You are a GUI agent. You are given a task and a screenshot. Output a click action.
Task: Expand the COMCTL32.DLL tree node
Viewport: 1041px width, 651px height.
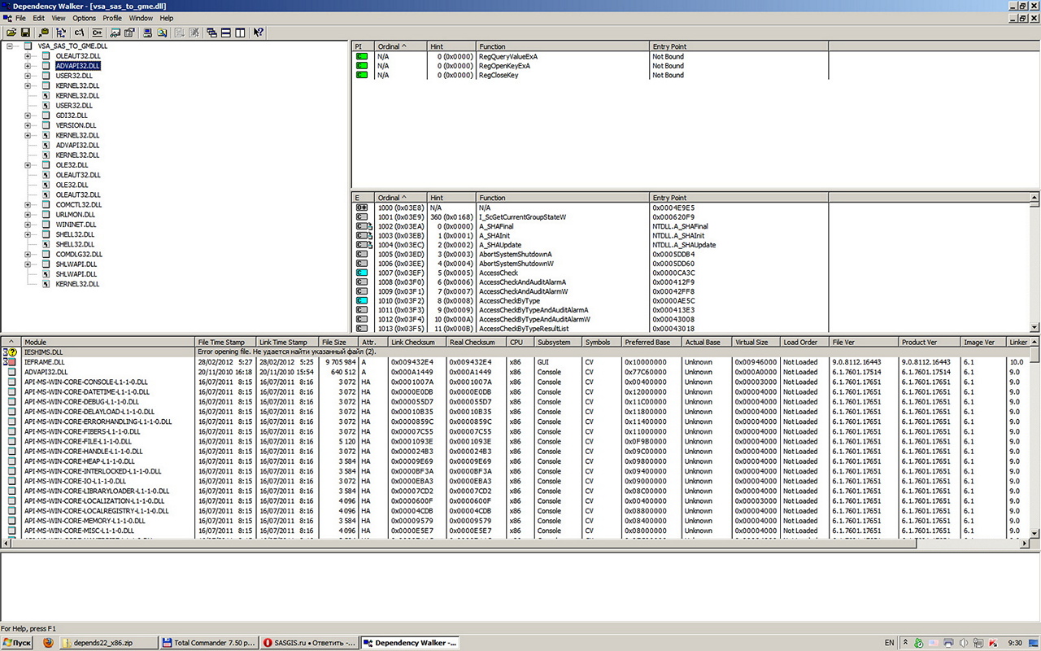click(x=28, y=205)
